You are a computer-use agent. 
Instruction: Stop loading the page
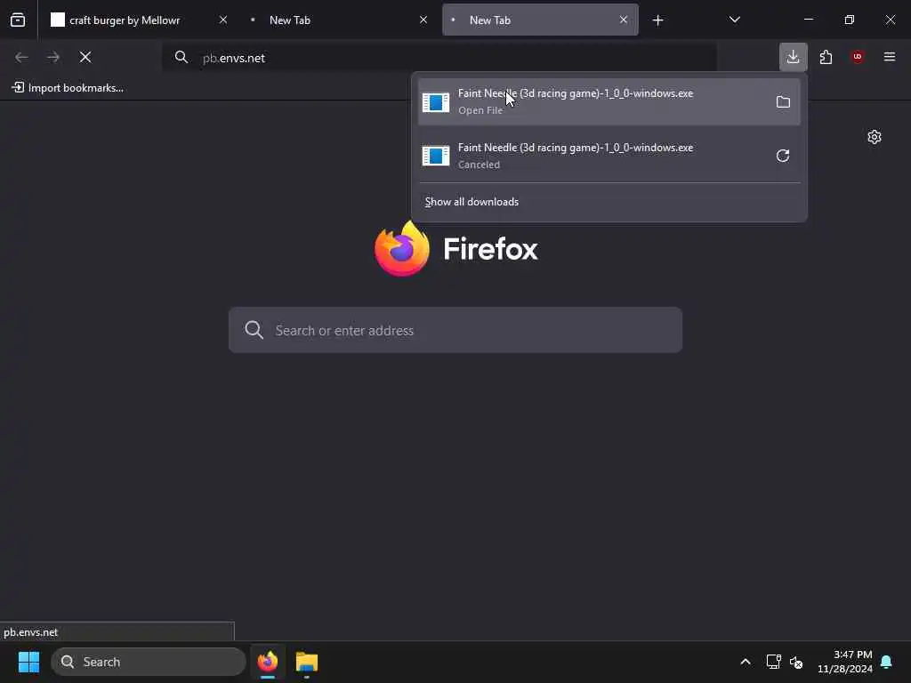pos(85,57)
